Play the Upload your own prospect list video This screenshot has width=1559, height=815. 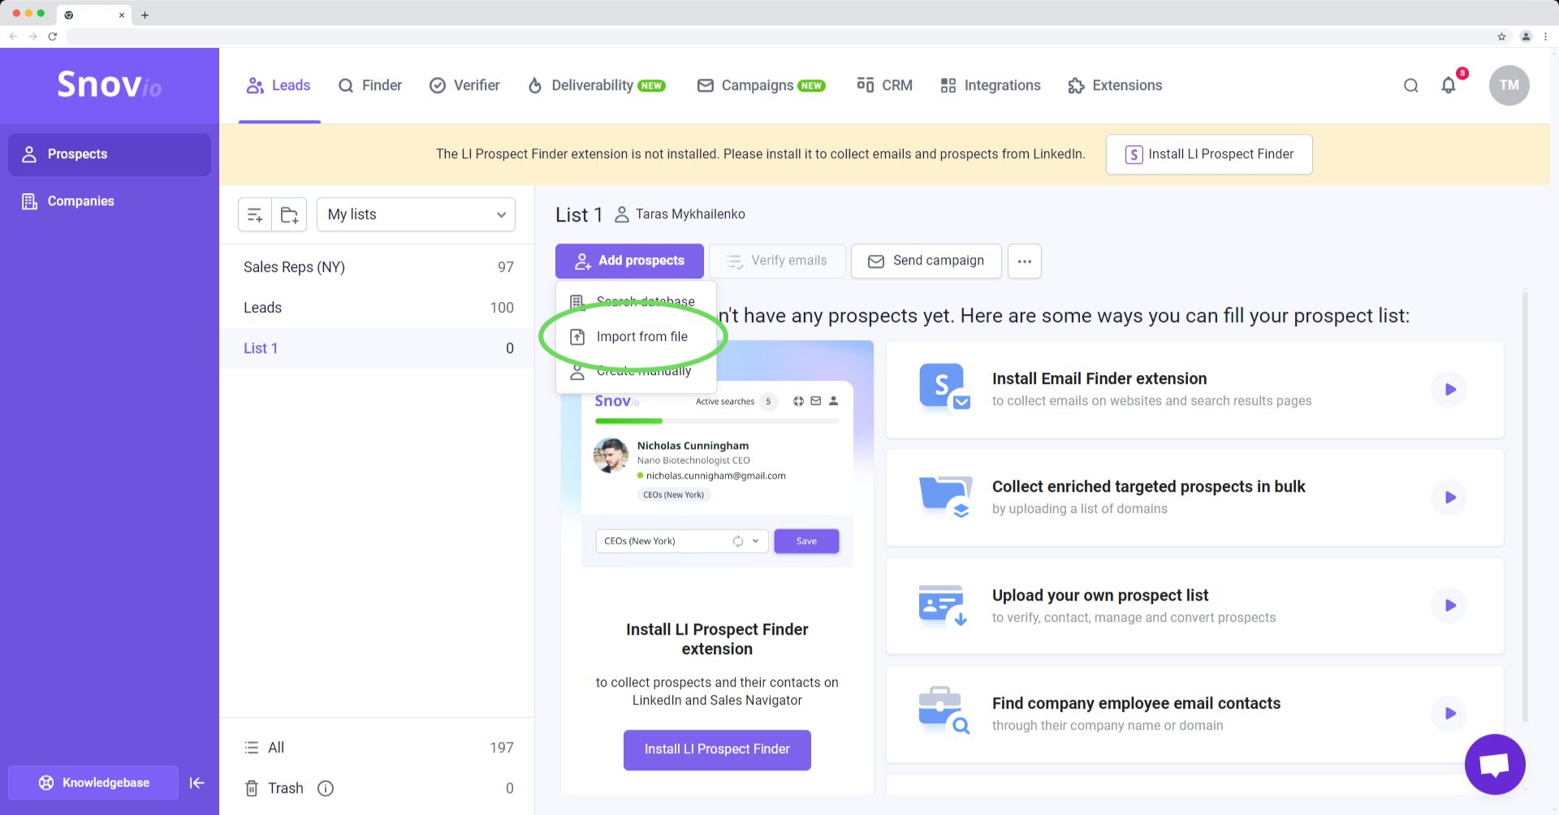click(1449, 606)
